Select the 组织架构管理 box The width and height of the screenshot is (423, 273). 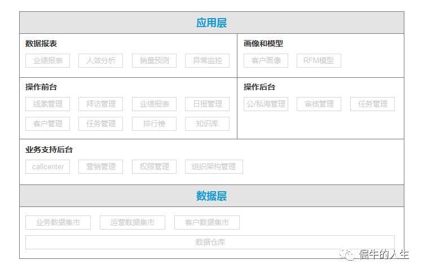pos(214,167)
